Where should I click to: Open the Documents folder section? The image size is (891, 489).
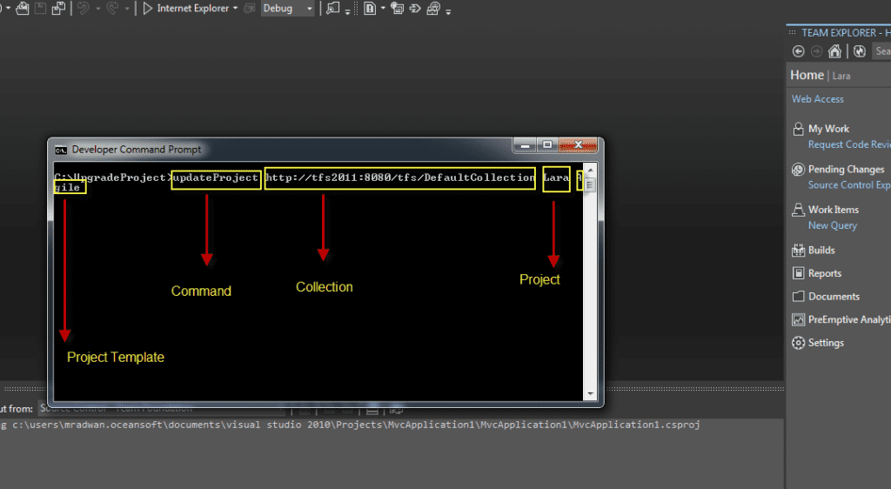833,297
